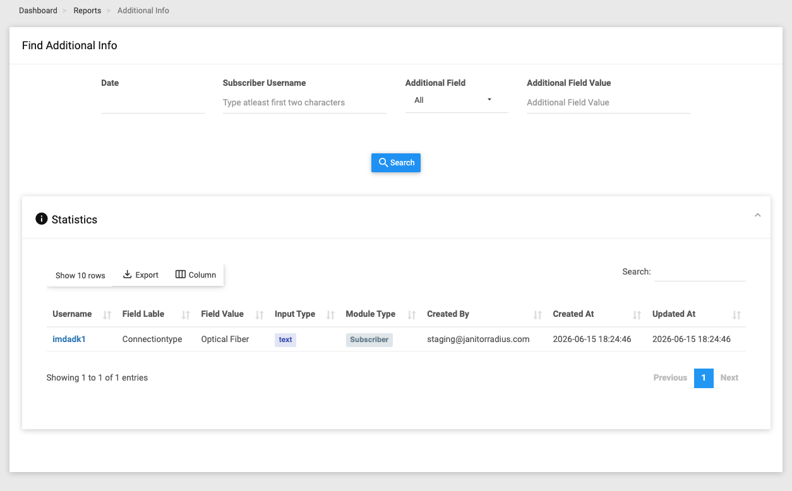Click the Additional Info breadcrumb text
792x491 pixels.
(143, 11)
